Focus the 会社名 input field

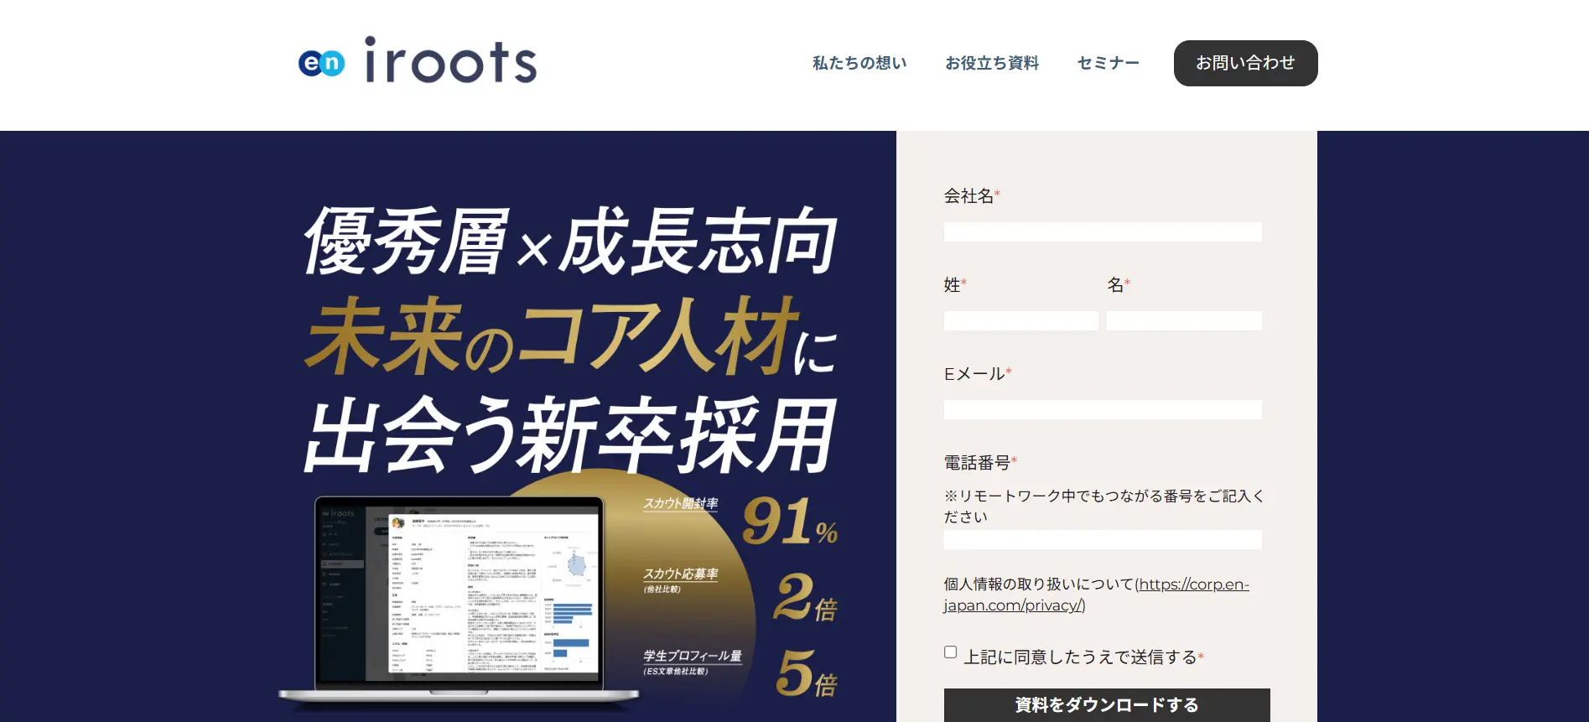[1103, 231]
